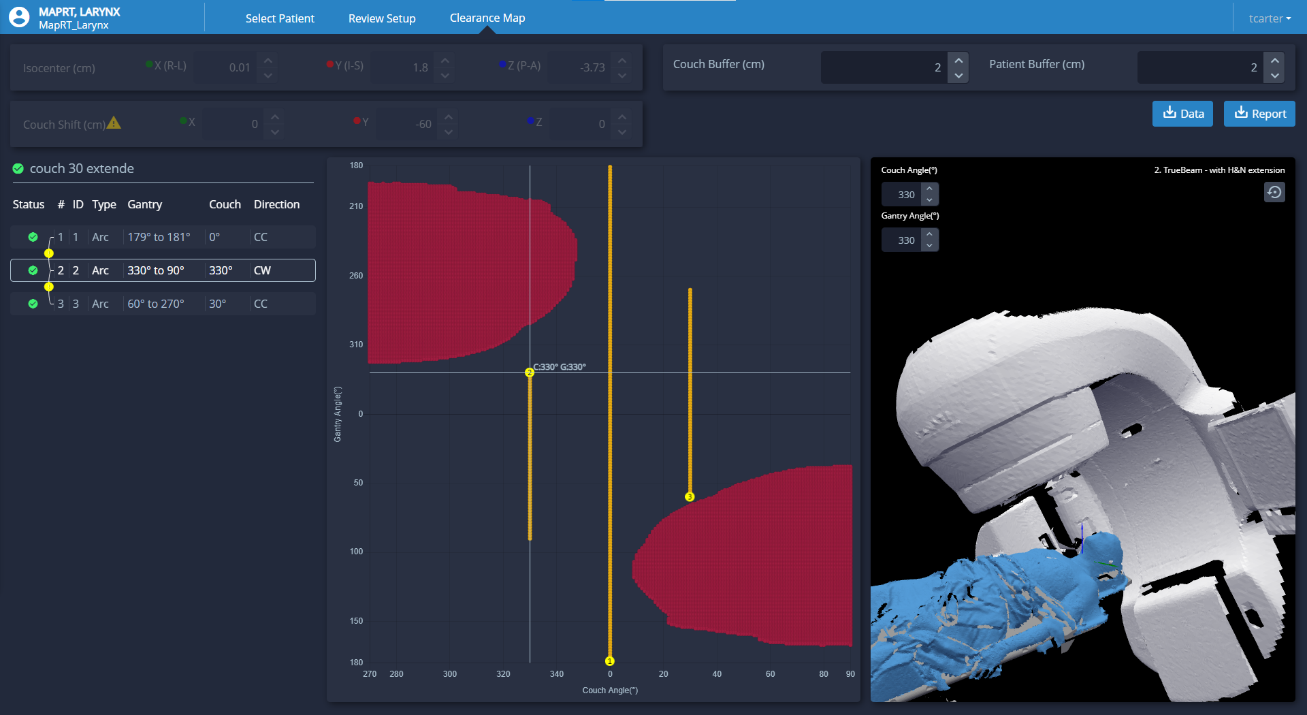The image size is (1307, 715).
Task: Click the Couch Buffer input field
Action: point(884,67)
